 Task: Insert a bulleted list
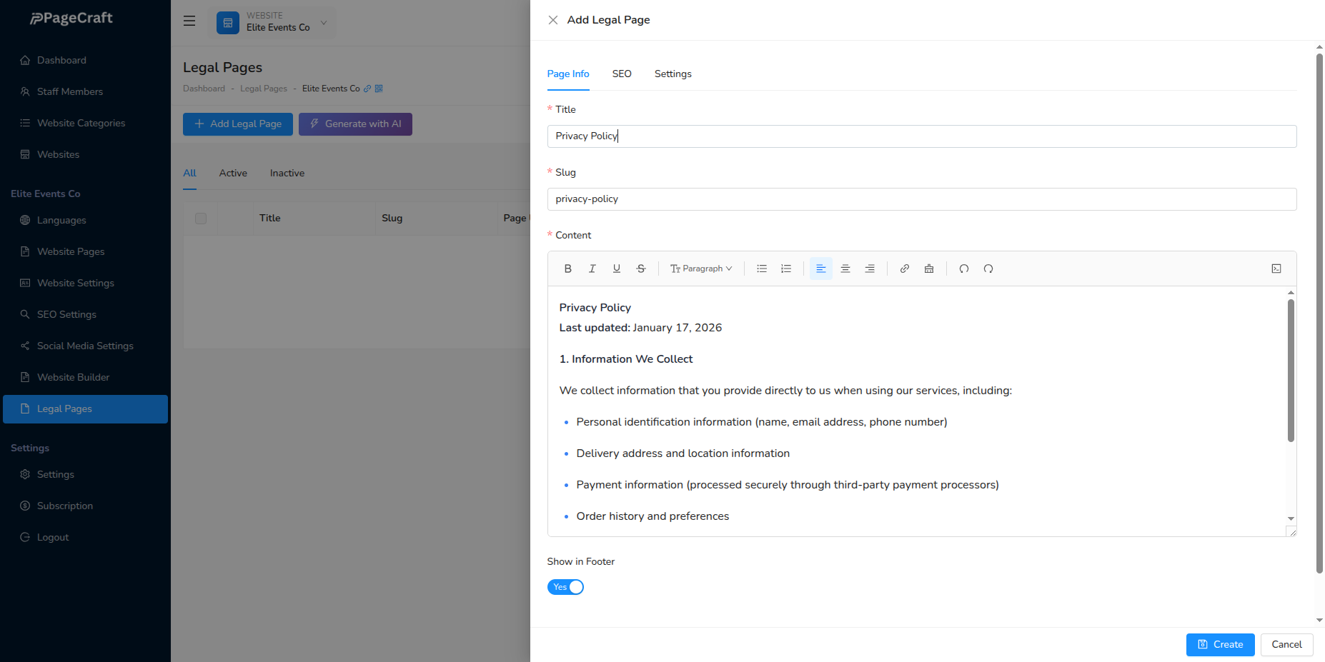point(762,269)
